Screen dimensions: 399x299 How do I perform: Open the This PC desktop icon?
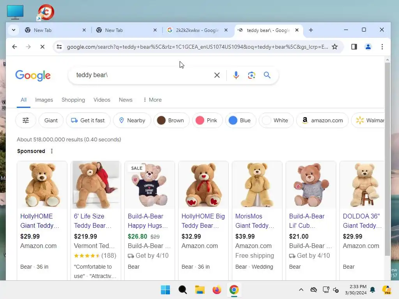15,12
